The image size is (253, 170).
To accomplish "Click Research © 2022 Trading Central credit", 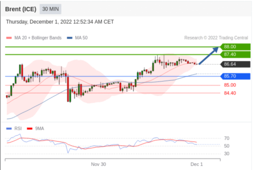I will coord(216,38).
